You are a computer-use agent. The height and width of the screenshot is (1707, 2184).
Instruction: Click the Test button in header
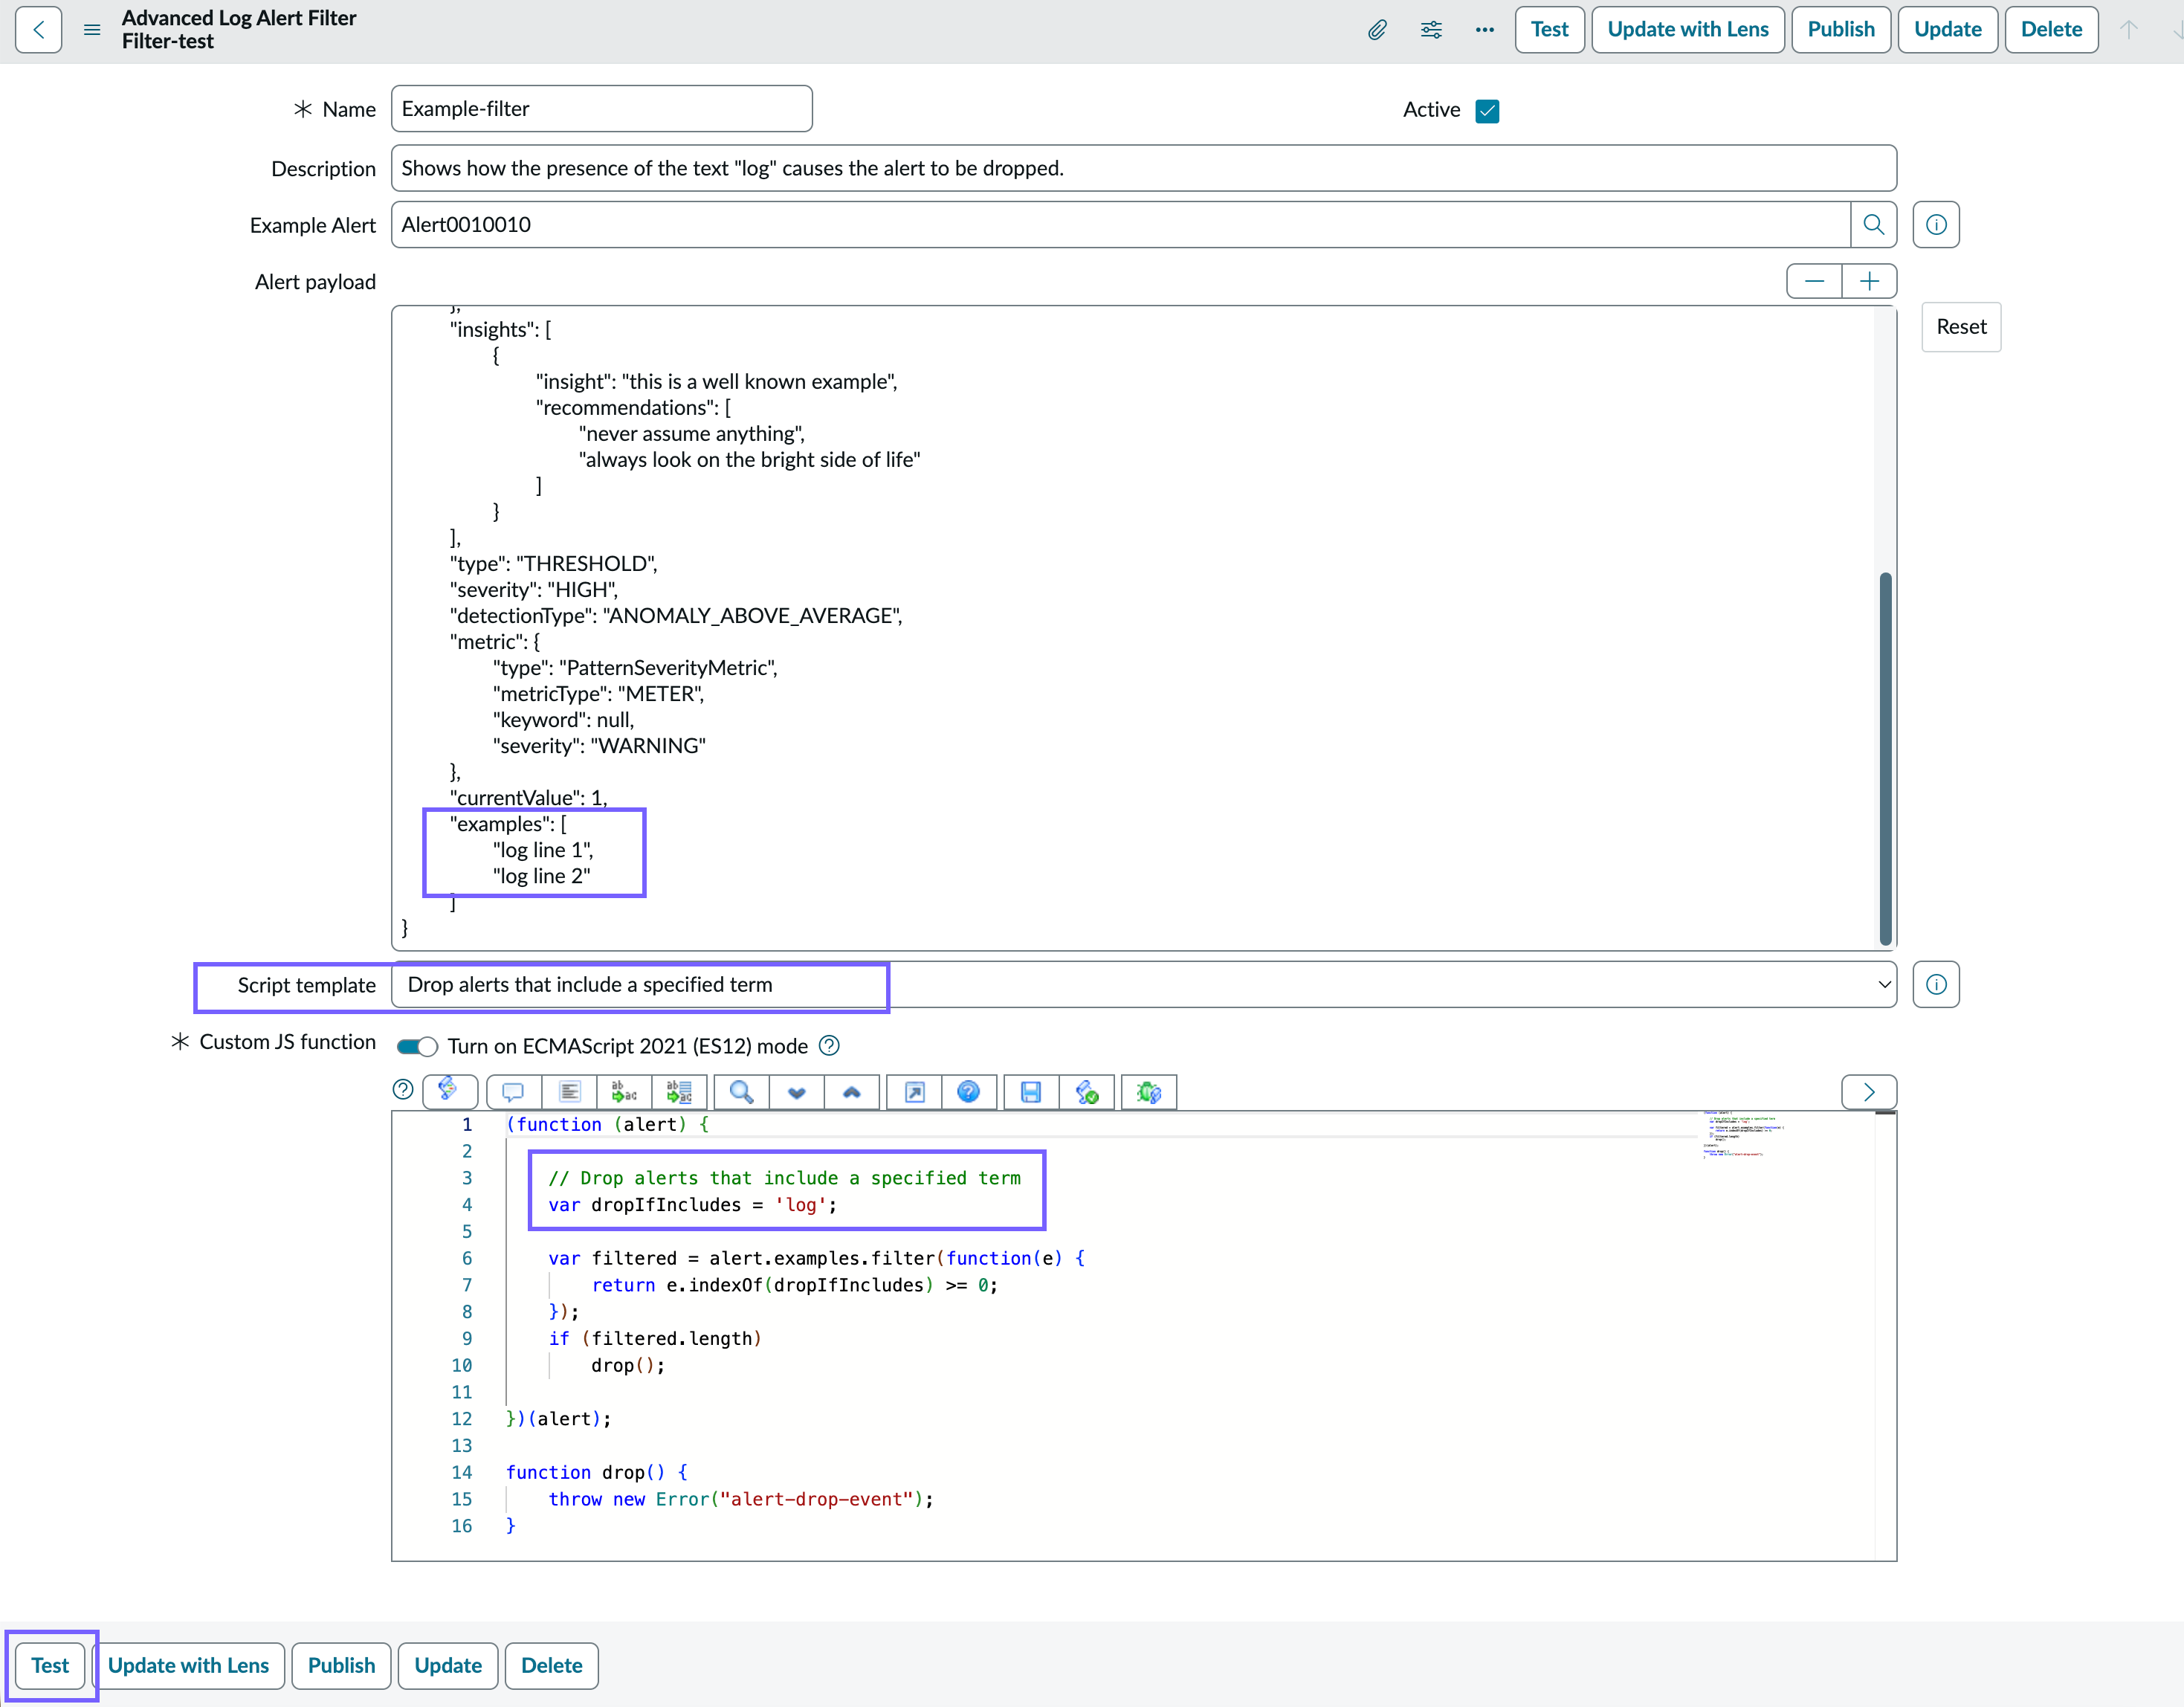tap(1549, 30)
